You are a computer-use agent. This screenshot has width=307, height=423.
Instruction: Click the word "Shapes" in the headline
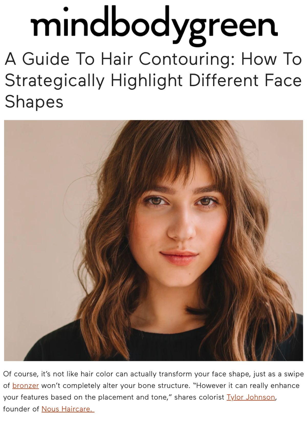[34, 102]
